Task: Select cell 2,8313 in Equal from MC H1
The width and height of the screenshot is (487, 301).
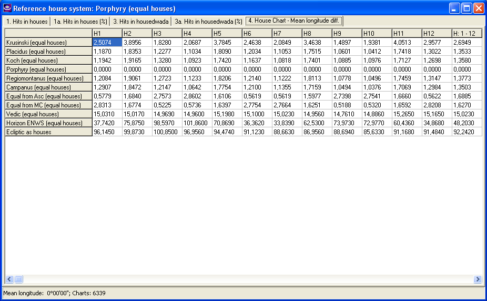Action: [107, 105]
